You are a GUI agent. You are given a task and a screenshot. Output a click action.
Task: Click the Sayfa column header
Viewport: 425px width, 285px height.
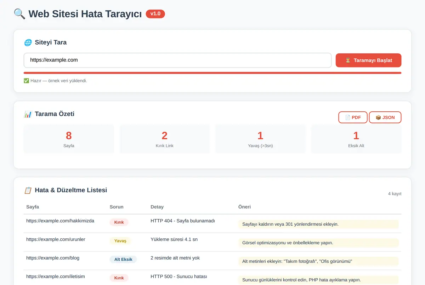tap(33, 207)
